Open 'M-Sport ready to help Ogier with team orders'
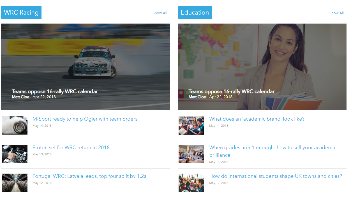The height and width of the screenshot is (198, 351). pyautogui.click(x=85, y=119)
